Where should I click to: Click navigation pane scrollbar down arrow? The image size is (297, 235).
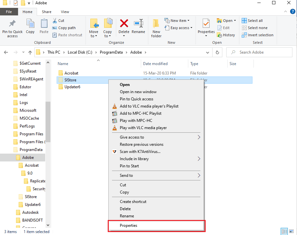tap(48, 225)
